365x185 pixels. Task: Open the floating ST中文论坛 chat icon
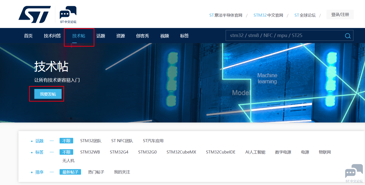click(354, 173)
